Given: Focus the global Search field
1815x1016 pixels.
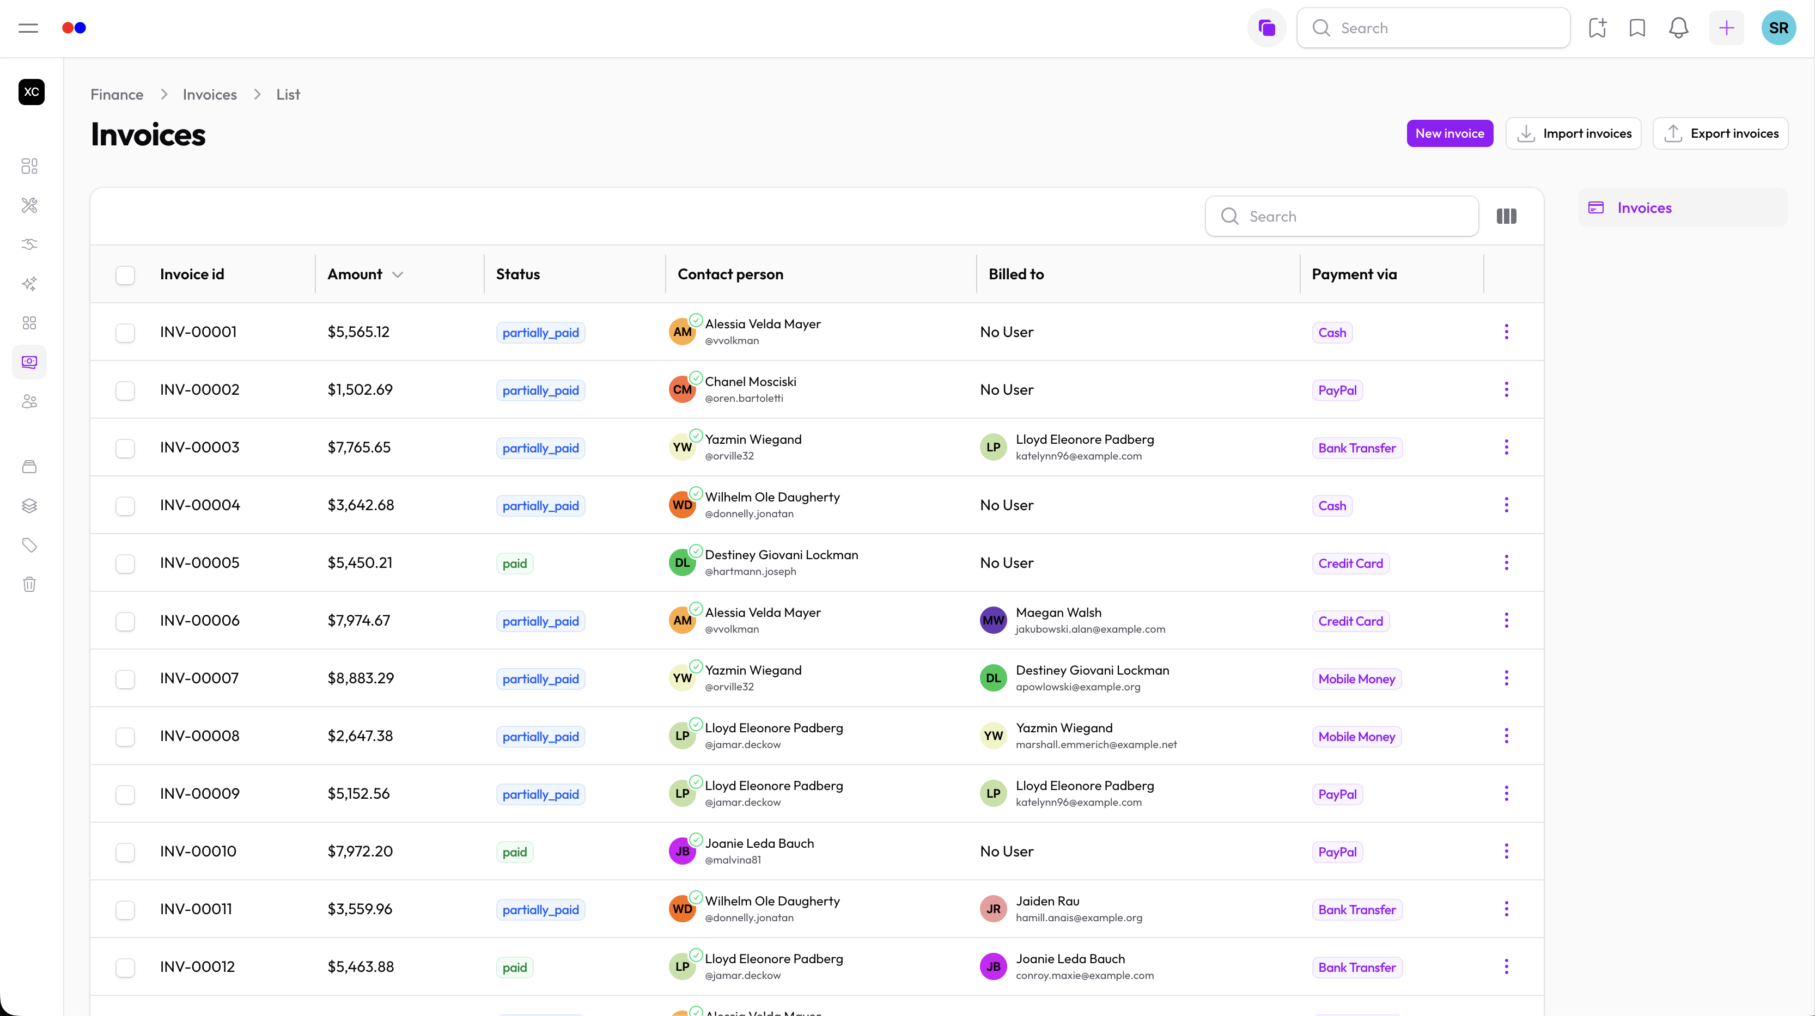Looking at the screenshot, I should coord(1434,28).
